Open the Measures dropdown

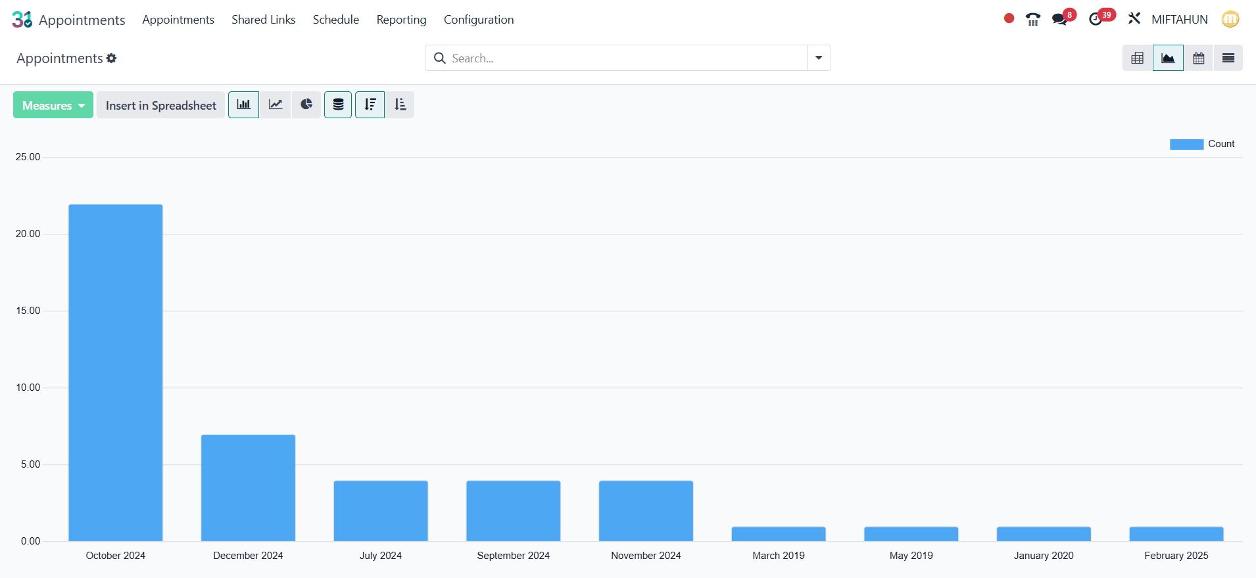53,105
